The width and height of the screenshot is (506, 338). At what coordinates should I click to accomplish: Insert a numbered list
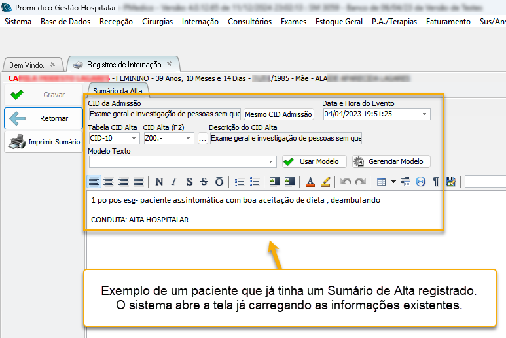pyautogui.click(x=240, y=182)
